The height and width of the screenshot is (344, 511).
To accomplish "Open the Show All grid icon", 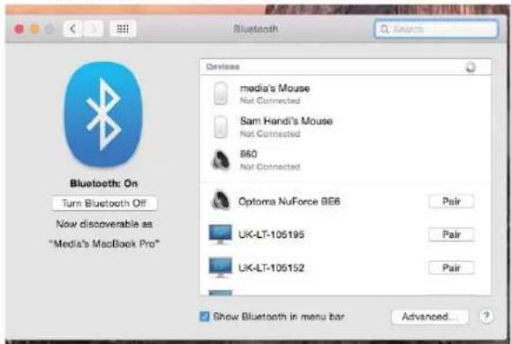I will pos(123,29).
